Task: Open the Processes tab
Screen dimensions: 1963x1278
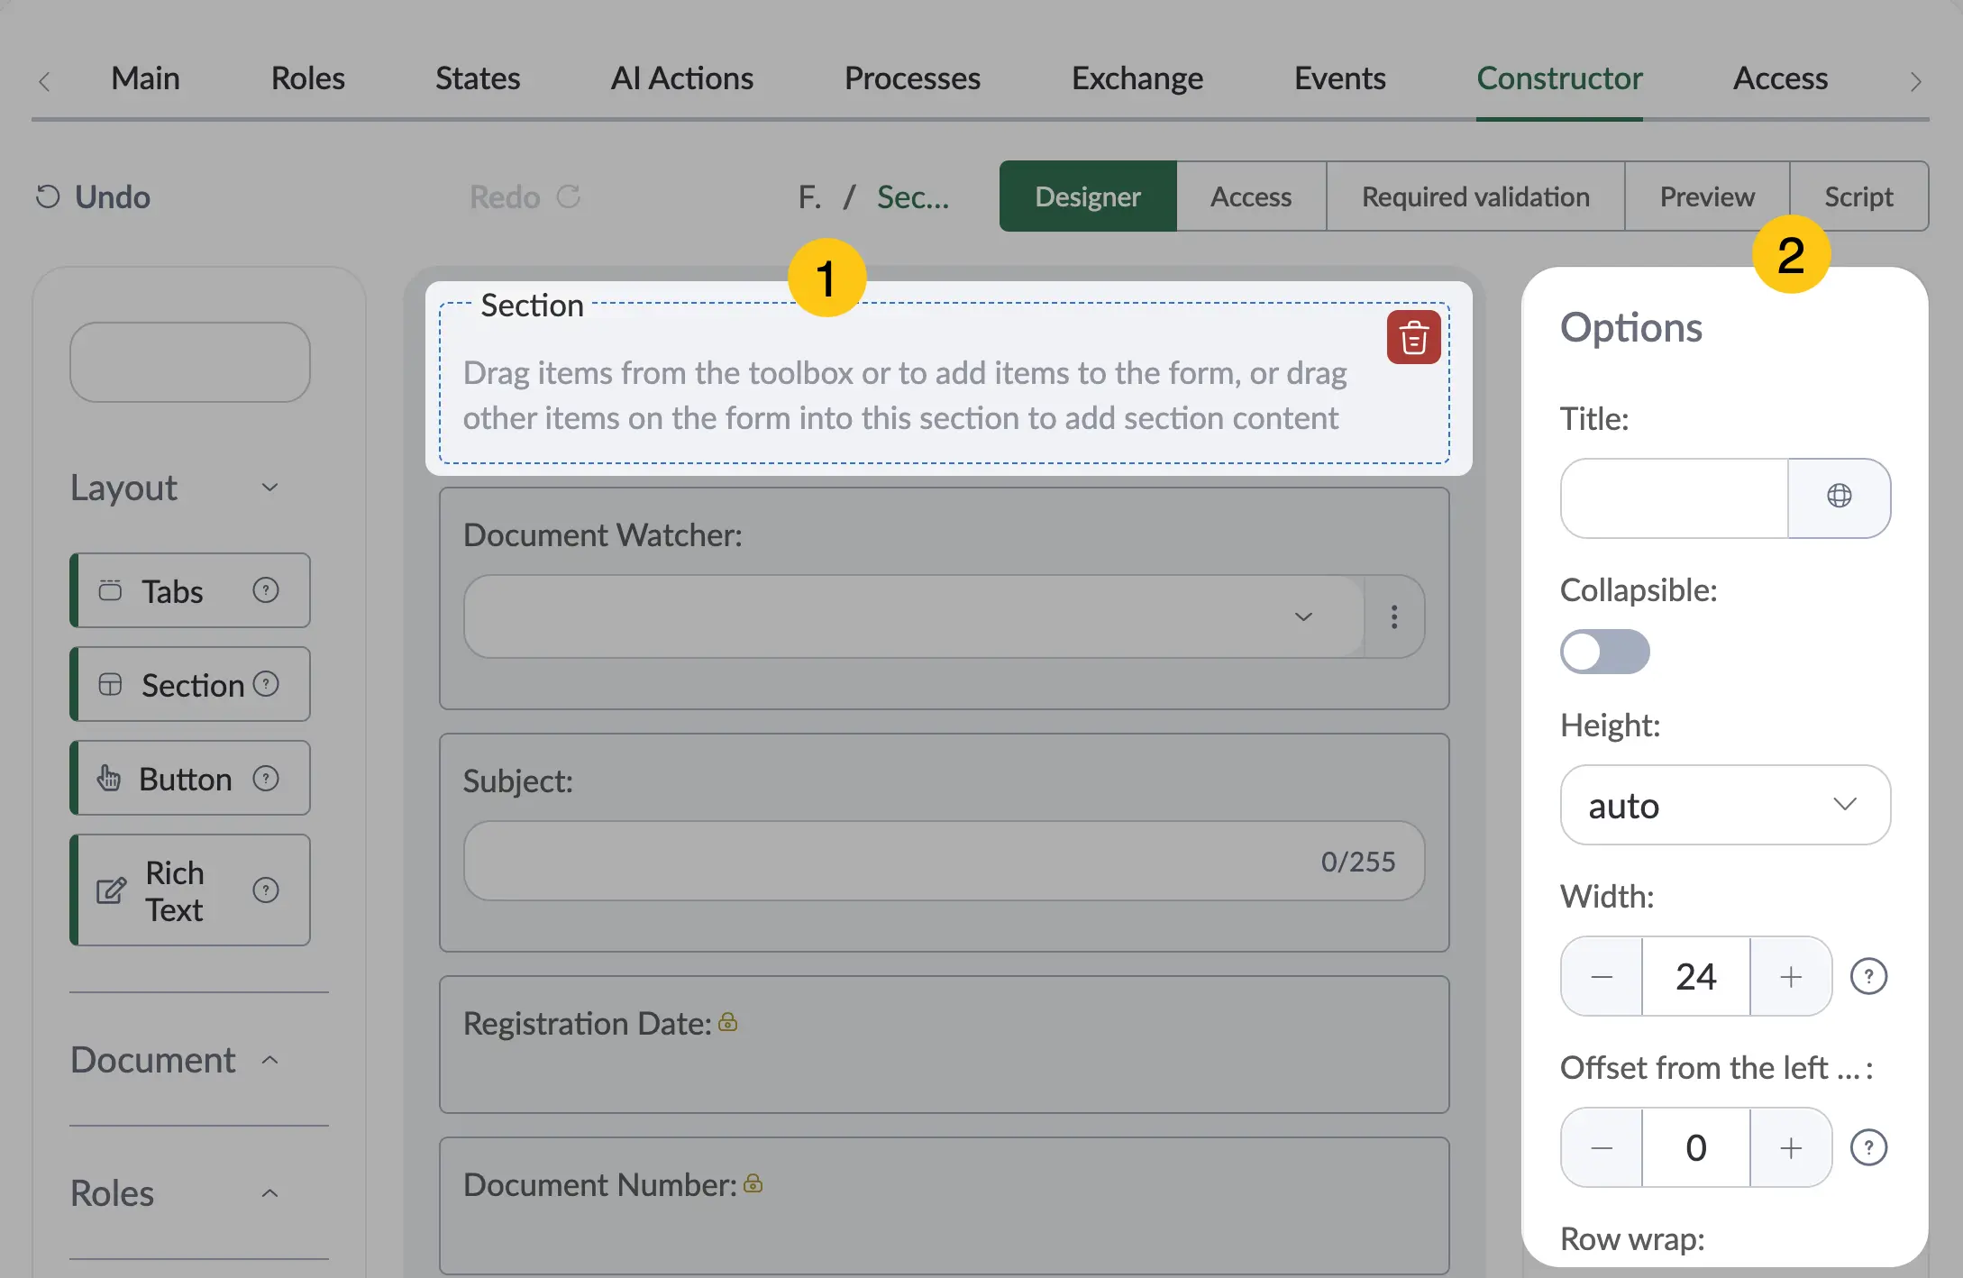Action: tap(912, 78)
